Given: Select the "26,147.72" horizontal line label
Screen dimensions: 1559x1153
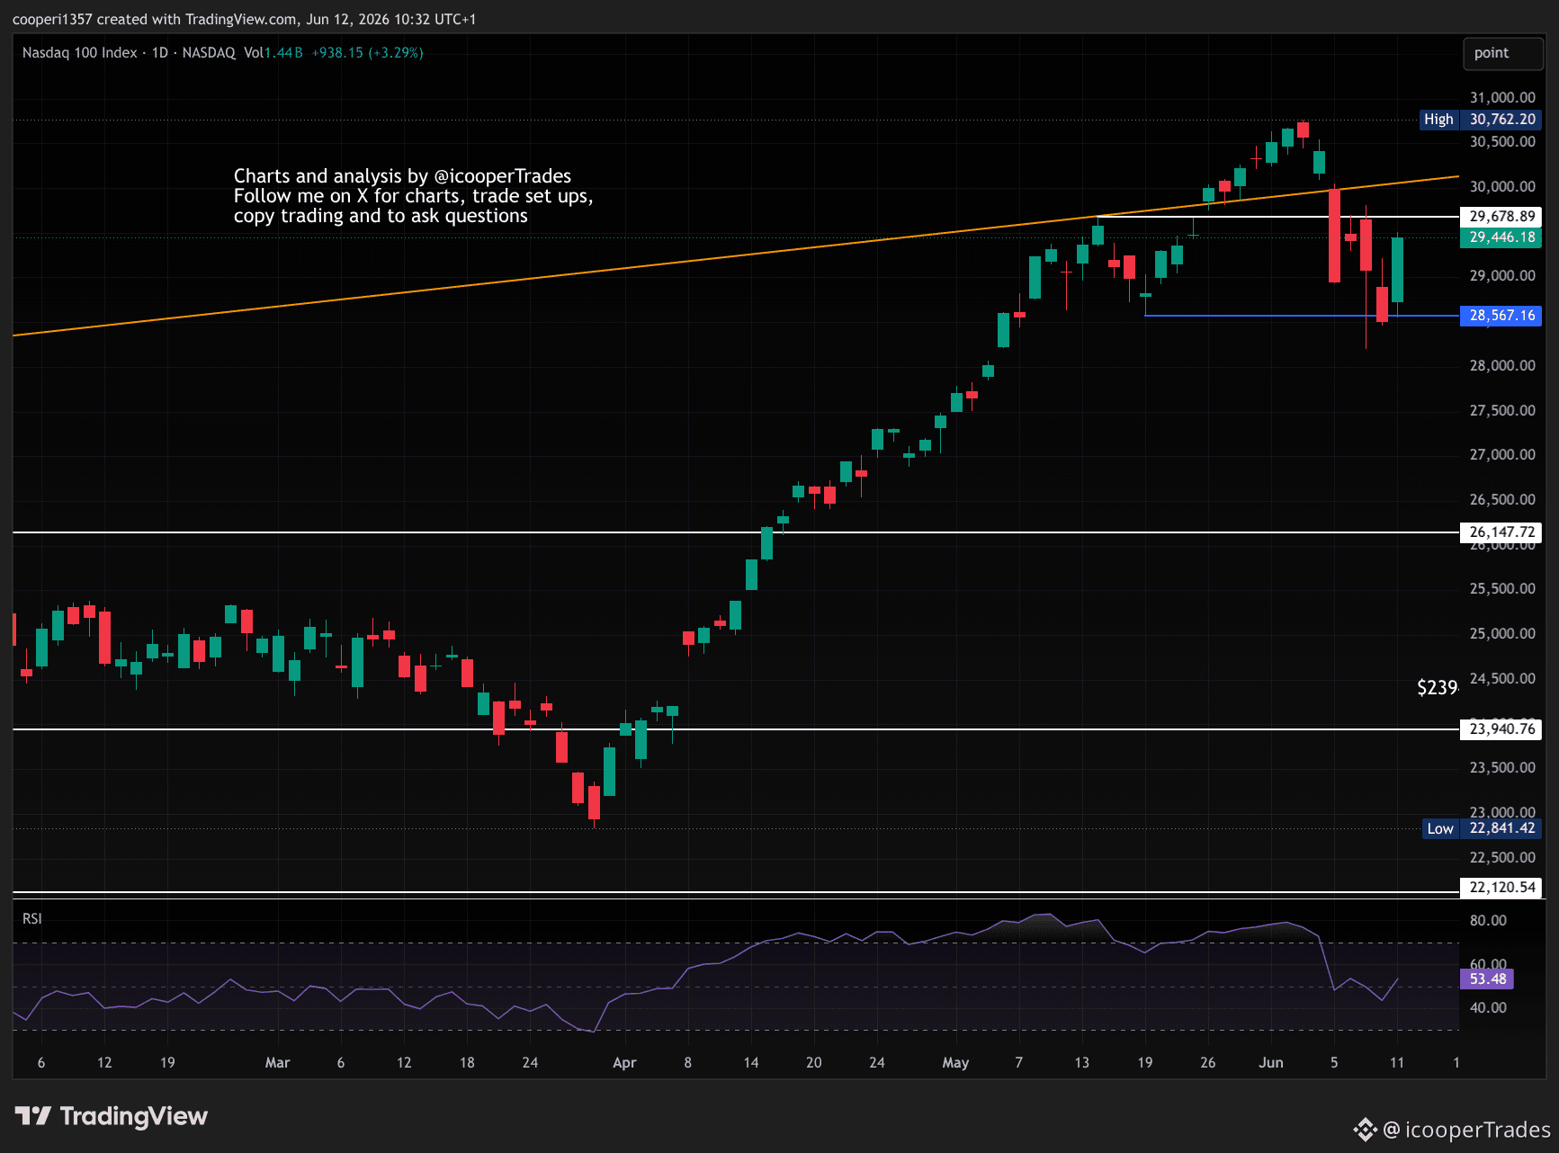Looking at the screenshot, I should pos(1501,532).
